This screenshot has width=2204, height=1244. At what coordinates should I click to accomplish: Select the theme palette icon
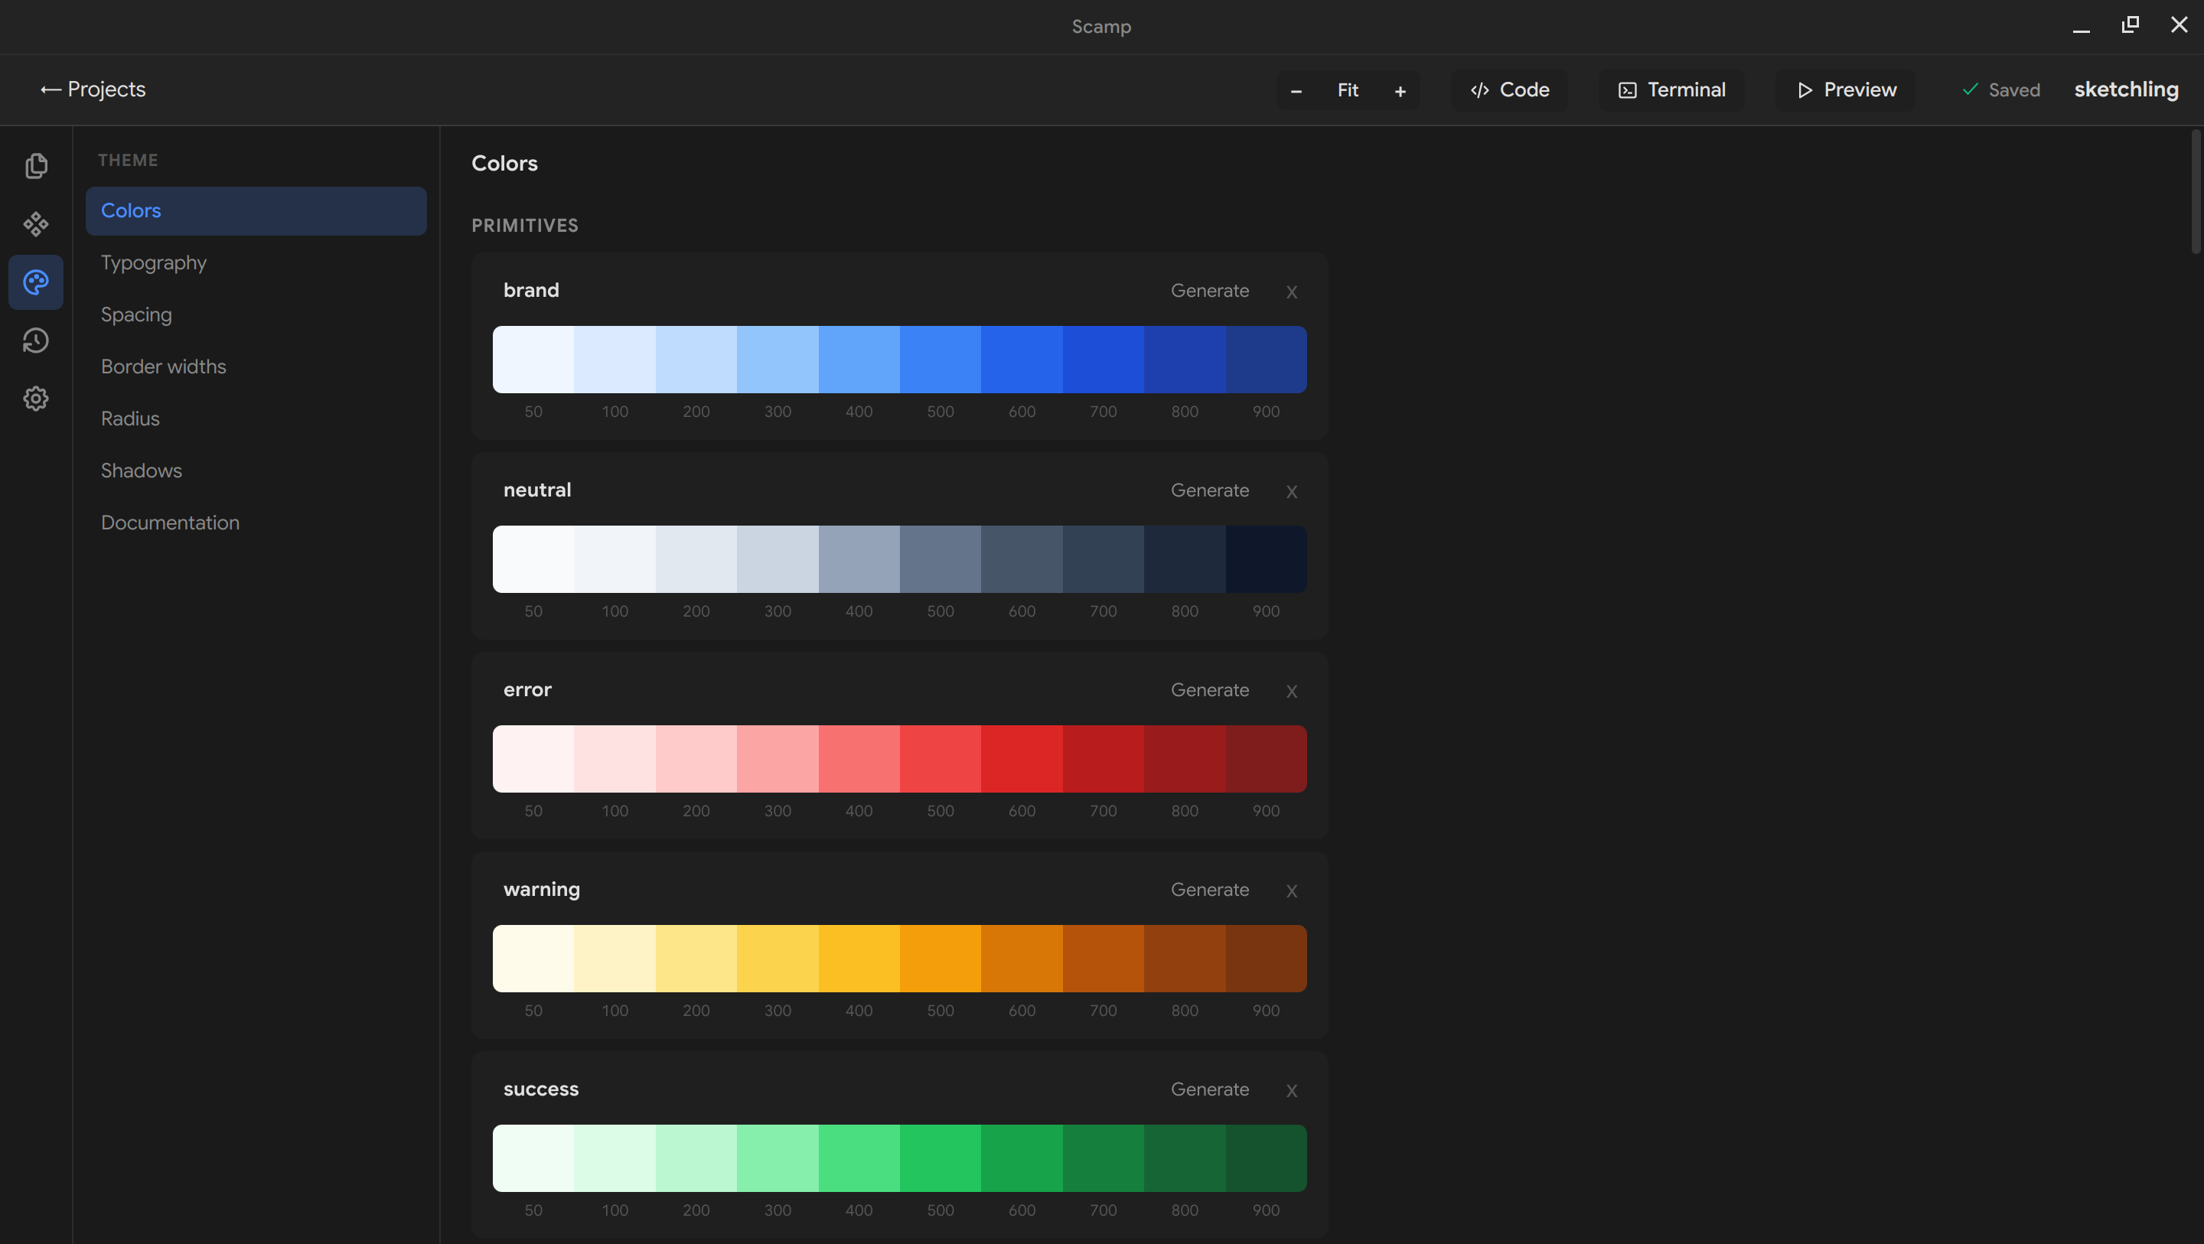click(36, 282)
